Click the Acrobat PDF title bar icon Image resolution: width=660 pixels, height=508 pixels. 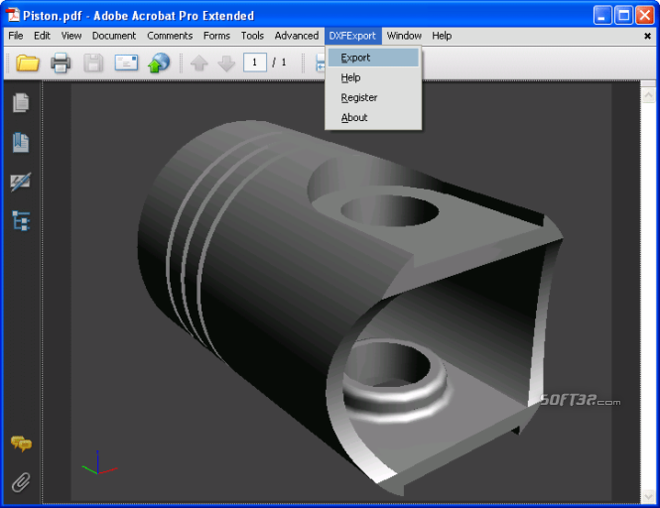coord(13,15)
